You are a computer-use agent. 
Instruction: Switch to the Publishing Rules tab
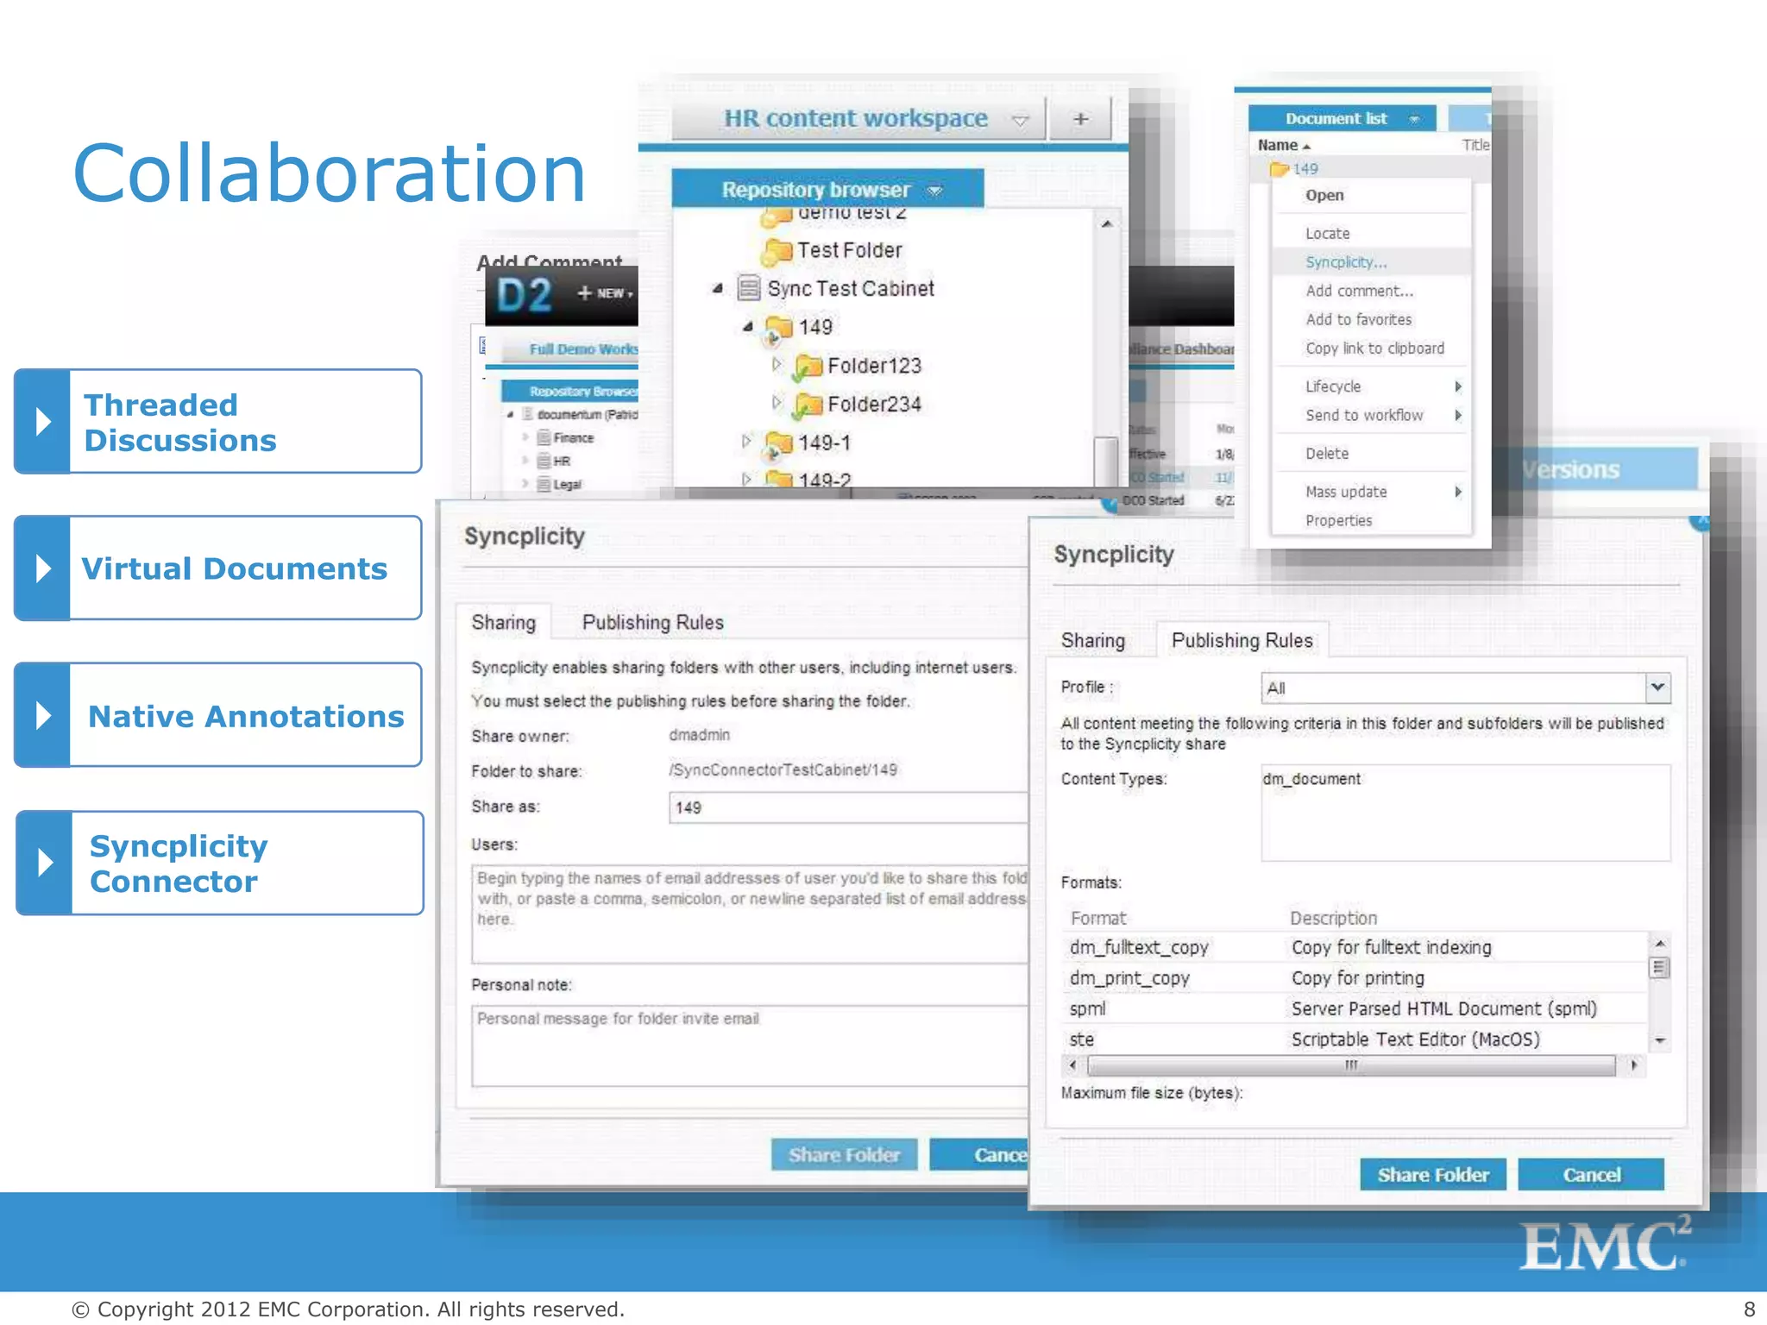(x=652, y=623)
